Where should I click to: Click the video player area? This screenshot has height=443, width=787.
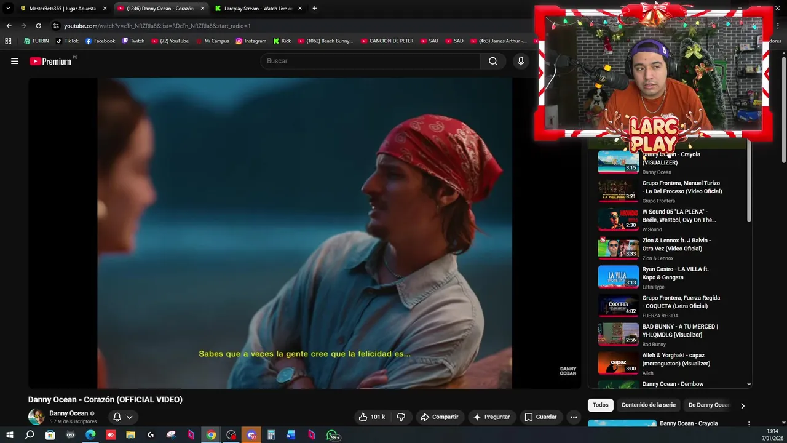(304, 233)
